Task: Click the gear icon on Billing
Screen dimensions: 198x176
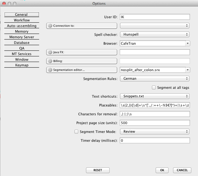Action: 50,61
